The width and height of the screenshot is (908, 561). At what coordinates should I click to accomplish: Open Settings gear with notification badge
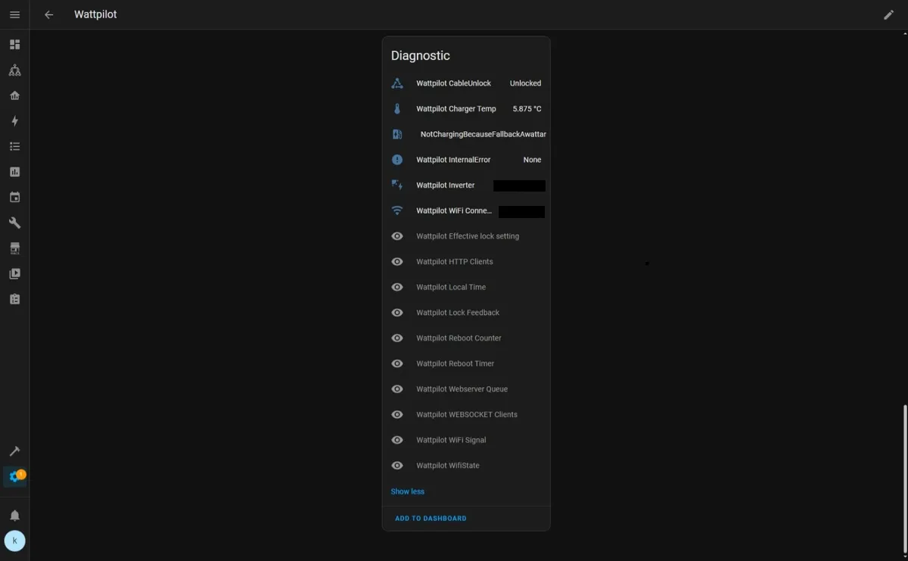pyautogui.click(x=15, y=477)
